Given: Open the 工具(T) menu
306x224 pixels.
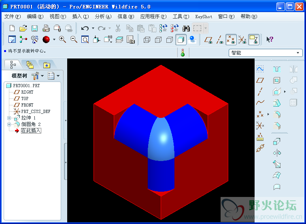Looking at the screenshot, I should [x=181, y=17].
